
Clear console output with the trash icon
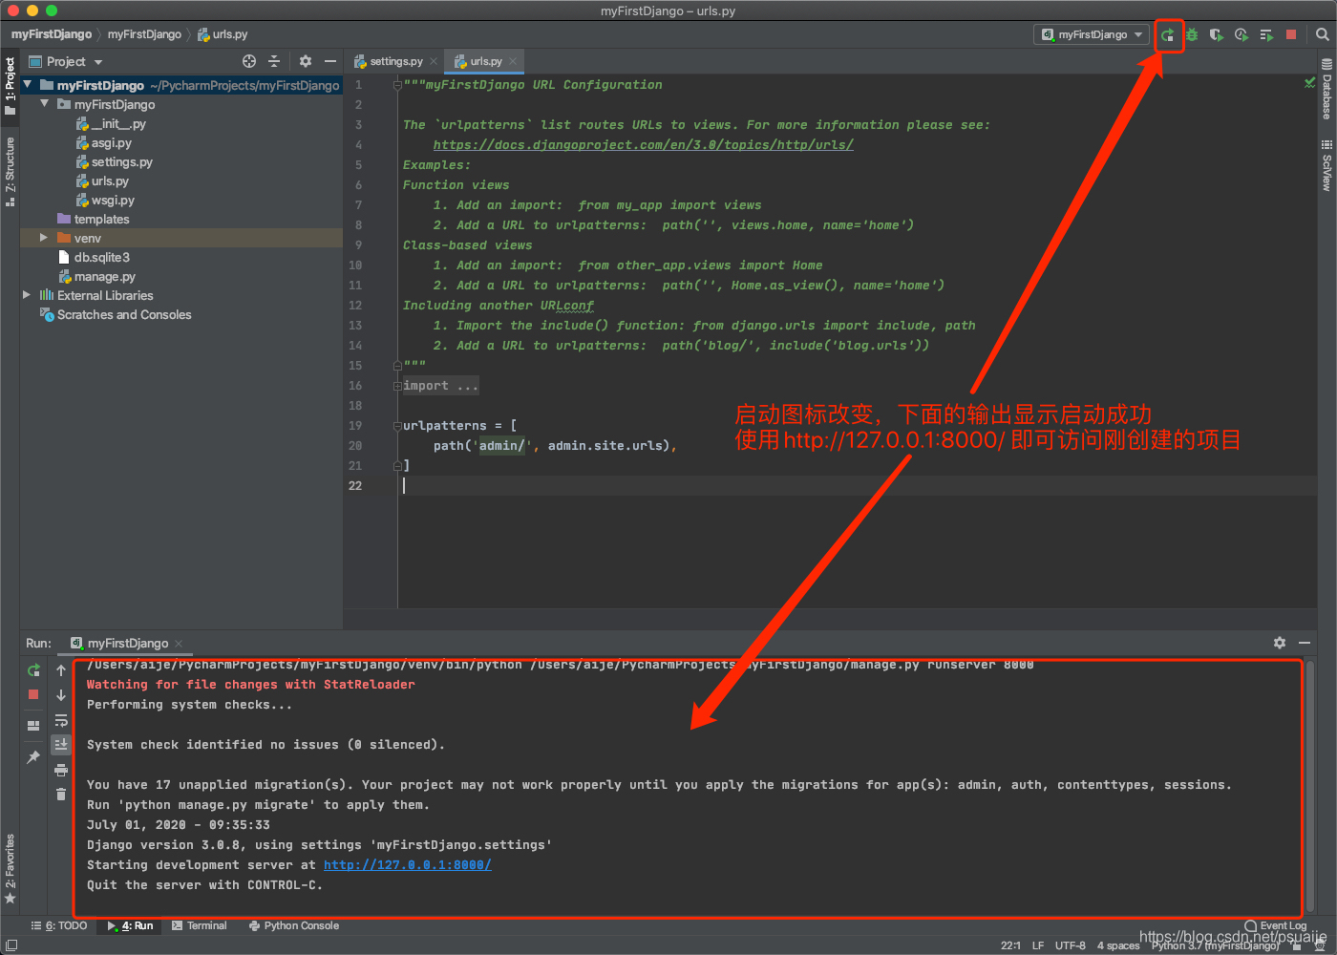point(61,794)
